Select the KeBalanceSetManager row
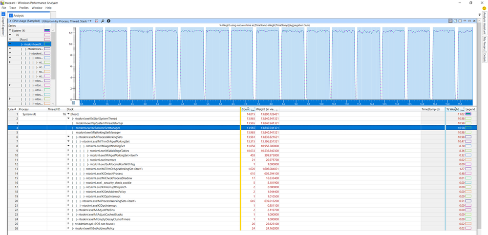 241,128
